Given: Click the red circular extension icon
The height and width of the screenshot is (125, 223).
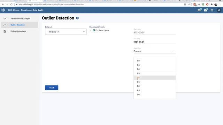Looking at the screenshot, I should (207, 5).
